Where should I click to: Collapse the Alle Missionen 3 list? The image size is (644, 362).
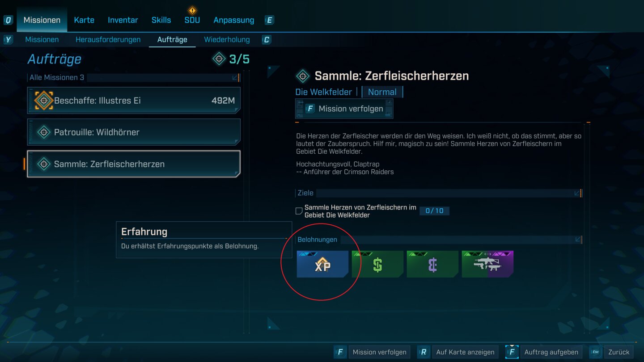pos(235,78)
